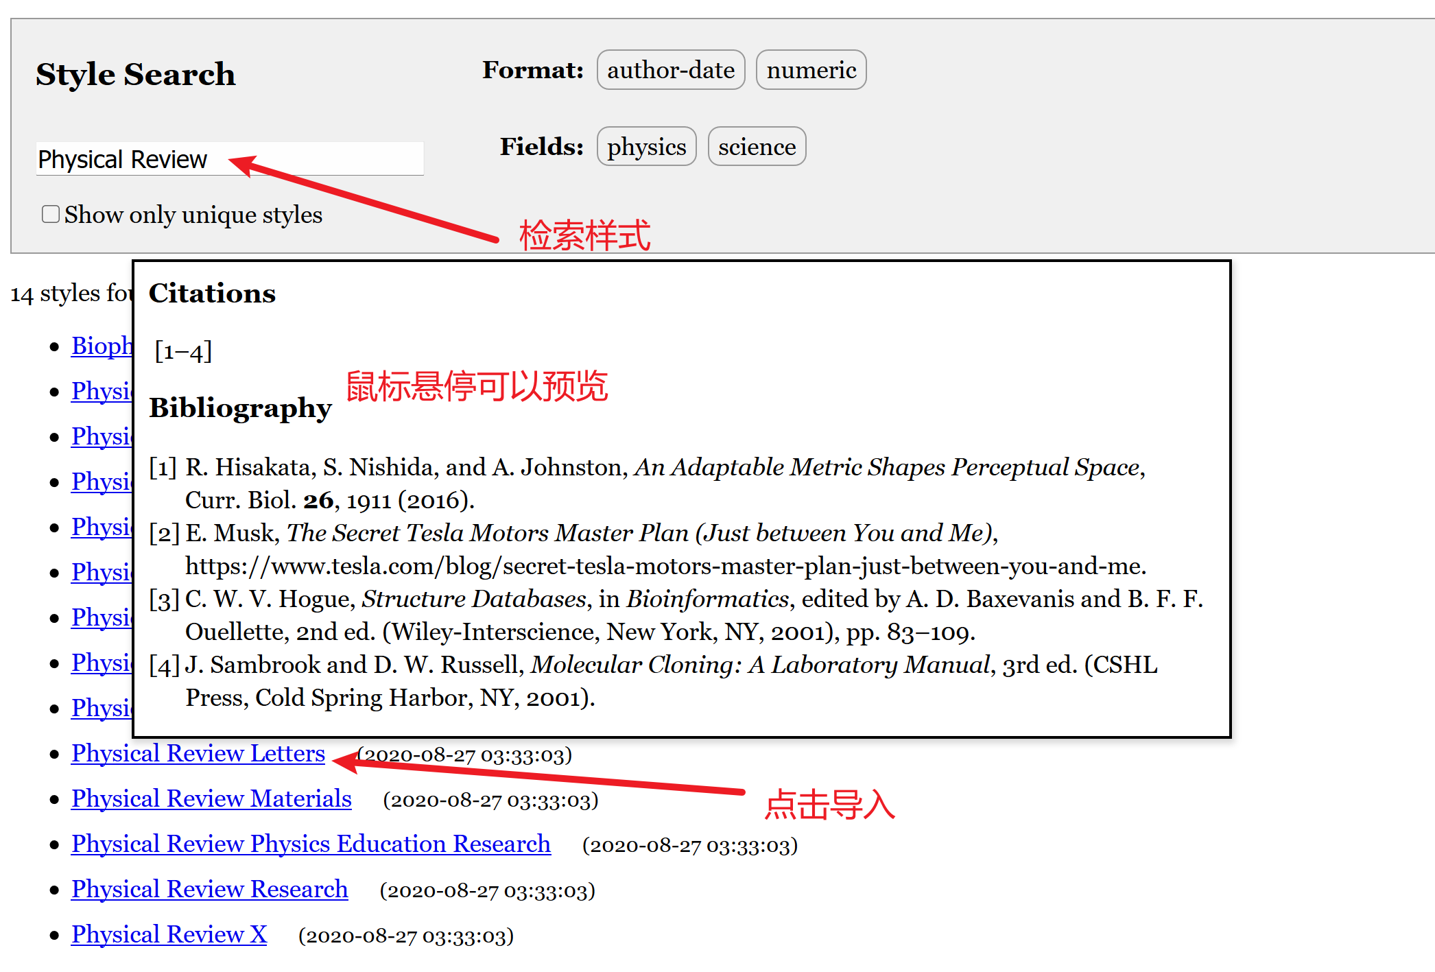Open Physical Review Letters style link
The image size is (1435, 972).
click(x=198, y=753)
